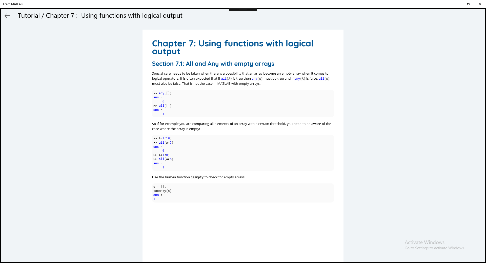Click inline "isempty" in the built-in function sentence

(197, 177)
